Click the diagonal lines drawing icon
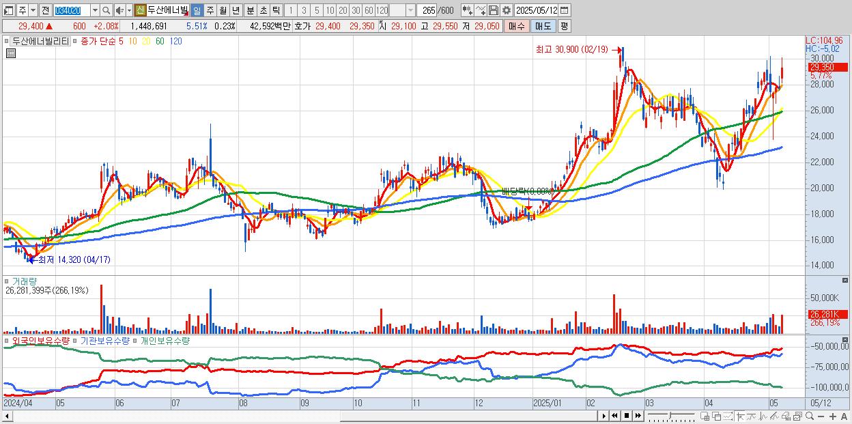Screen dimensions: 852x424 (x=774, y=416)
